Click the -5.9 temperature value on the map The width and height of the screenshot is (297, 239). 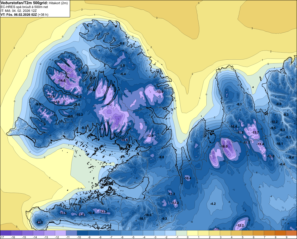[x=122, y=66]
